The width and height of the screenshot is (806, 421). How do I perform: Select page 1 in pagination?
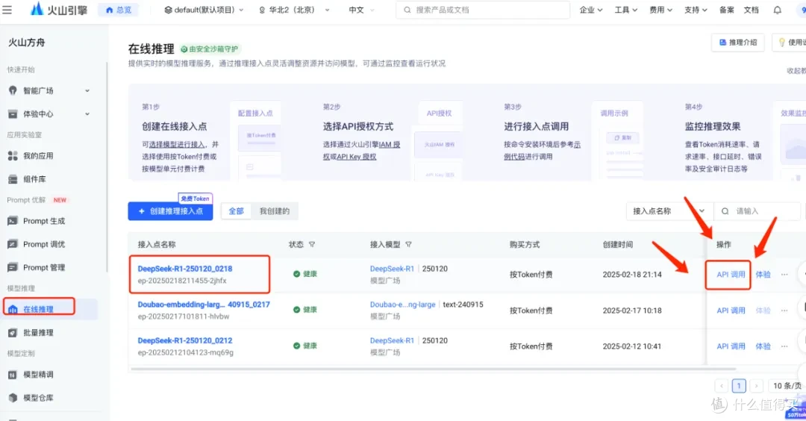coord(739,385)
